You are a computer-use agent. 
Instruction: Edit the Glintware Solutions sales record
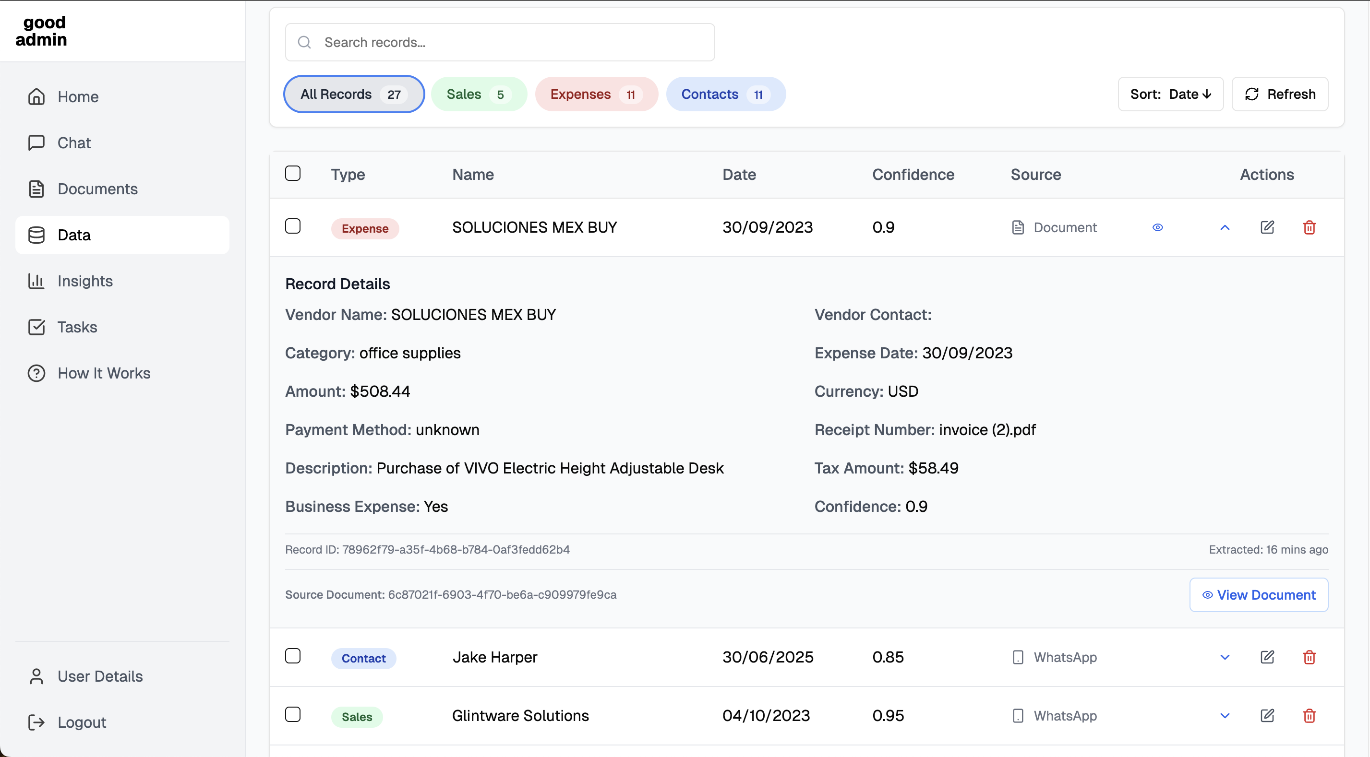[x=1267, y=716]
